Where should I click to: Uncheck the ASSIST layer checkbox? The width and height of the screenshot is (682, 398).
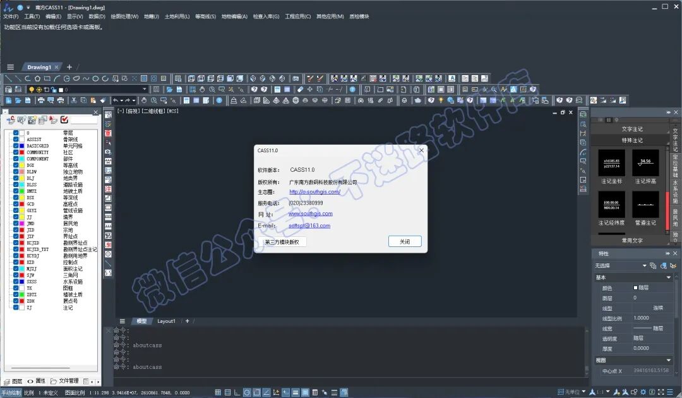[x=16, y=139]
